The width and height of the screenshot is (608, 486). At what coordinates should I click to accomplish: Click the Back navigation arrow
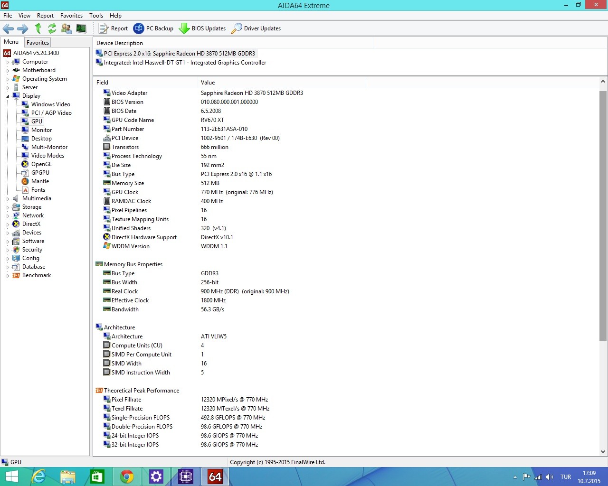pyautogui.click(x=8, y=28)
